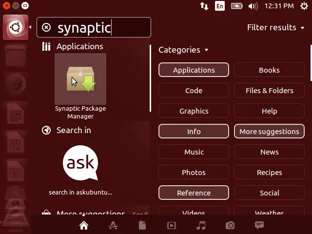Toggle the Files & Folders category filter
The image size is (312, 234).
(x=269, y=91)
